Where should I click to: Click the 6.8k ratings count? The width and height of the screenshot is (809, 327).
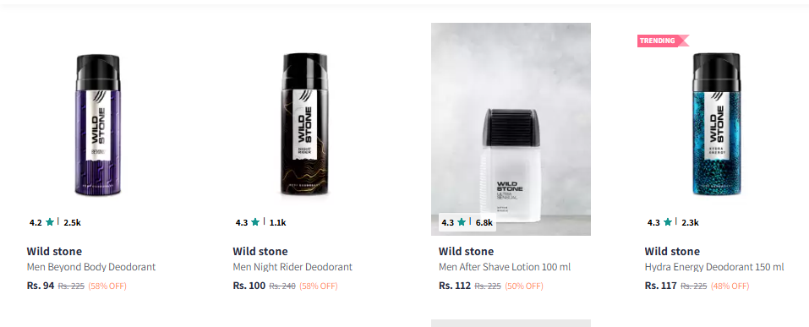click(x=484, y=223)
